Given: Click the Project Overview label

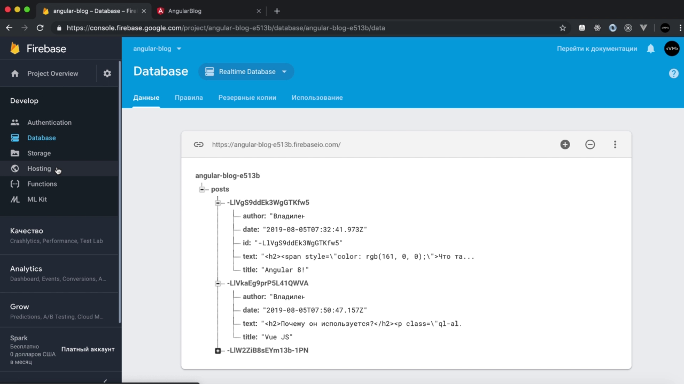Looking at the screenshot, I should [x=53, y=74].
